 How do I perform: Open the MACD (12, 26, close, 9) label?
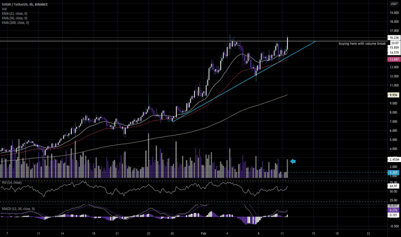18,209
